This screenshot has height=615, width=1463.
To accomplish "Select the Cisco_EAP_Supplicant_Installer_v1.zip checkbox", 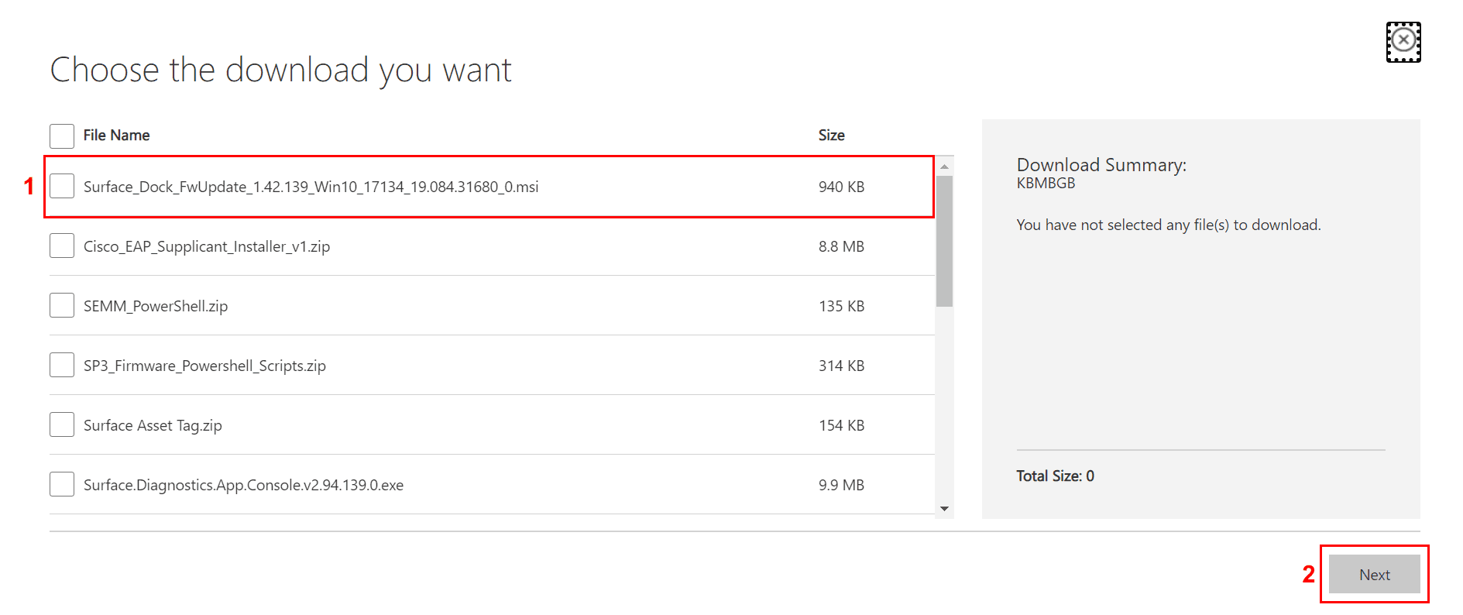I will (x=62, y=246).
